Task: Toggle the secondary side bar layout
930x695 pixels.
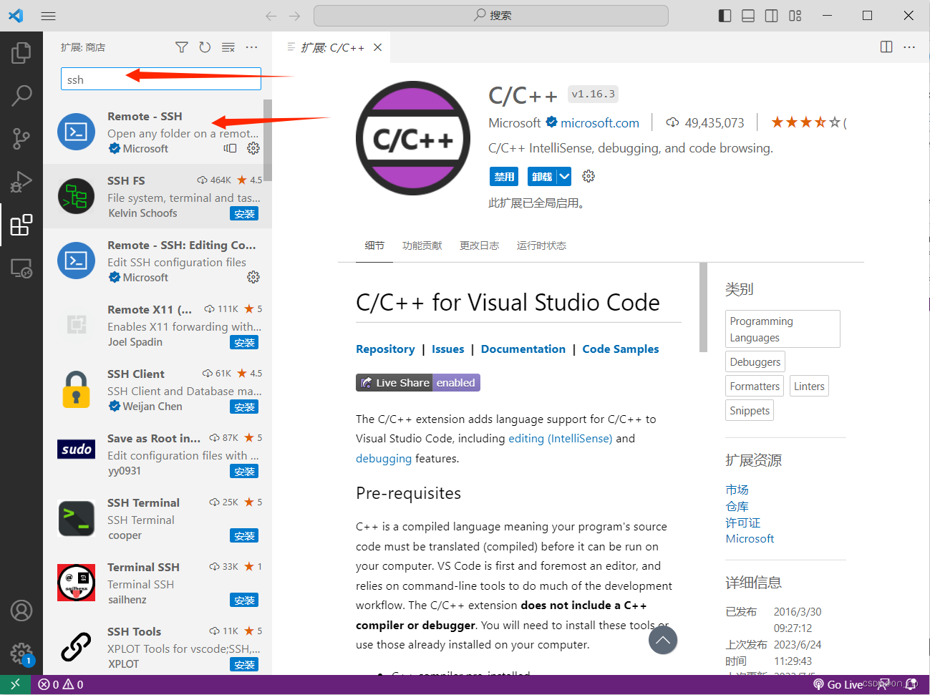Action: tap(772, 16)
